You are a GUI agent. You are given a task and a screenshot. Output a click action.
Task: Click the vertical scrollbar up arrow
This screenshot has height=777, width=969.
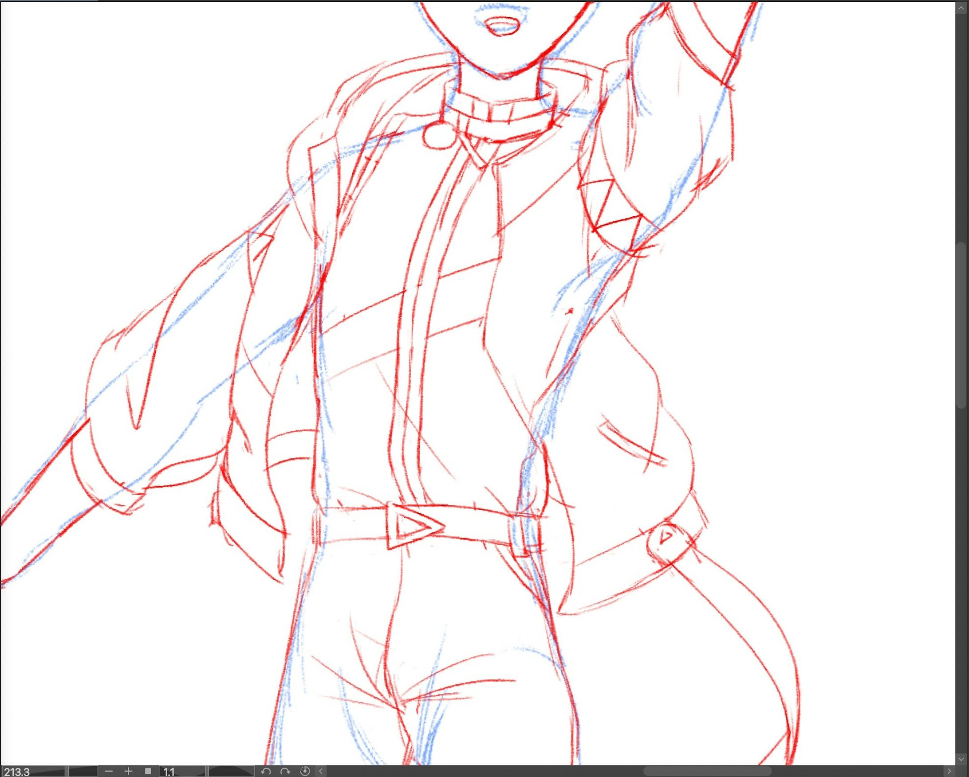click(961, 8)
